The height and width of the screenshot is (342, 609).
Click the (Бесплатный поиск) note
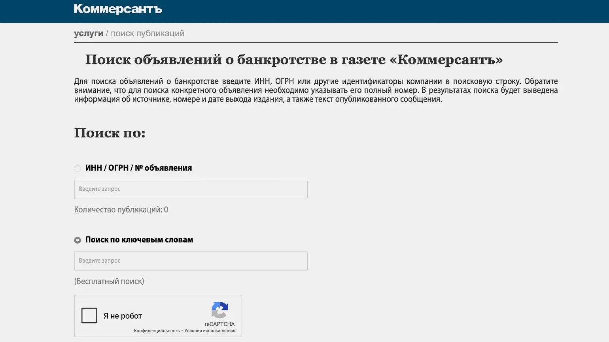109,282
